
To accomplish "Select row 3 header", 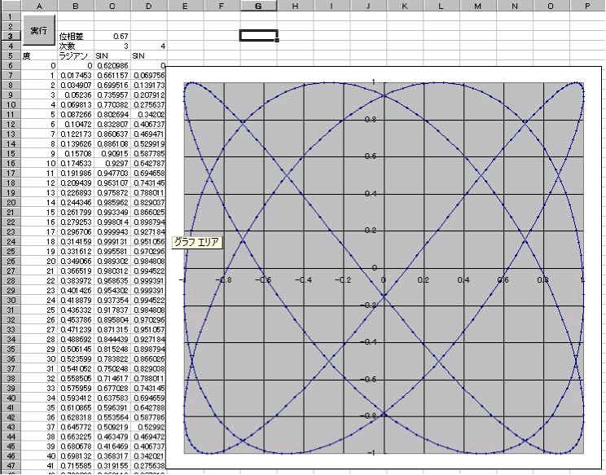I will coord(11,37).
